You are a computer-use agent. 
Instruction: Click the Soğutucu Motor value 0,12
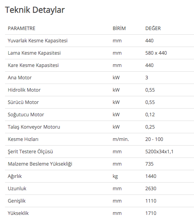pyautogui.click(x=150, y=115)
